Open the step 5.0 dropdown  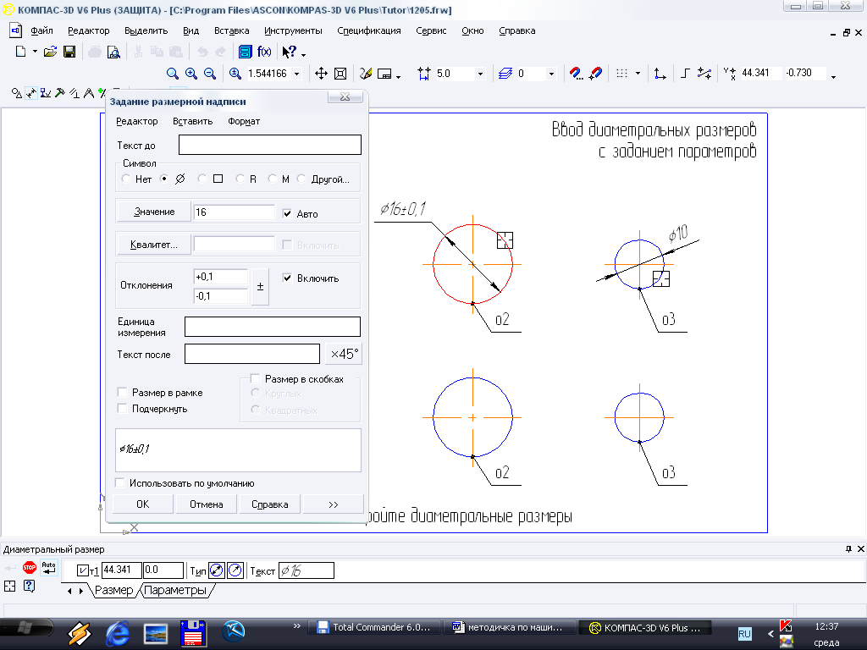(x=480, y=74)
